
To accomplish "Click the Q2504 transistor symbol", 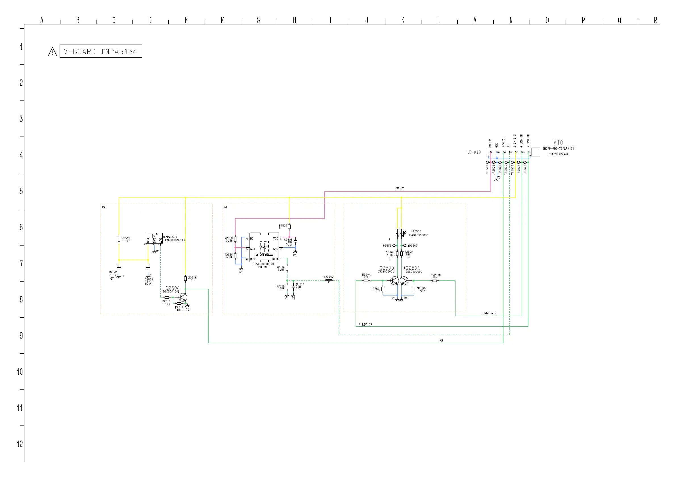I will pyautogui.click(x=182, y=297).
